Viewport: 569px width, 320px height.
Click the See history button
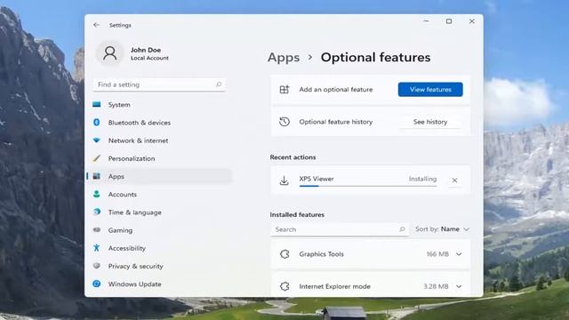pyautogui.click(x=430, y=122)
